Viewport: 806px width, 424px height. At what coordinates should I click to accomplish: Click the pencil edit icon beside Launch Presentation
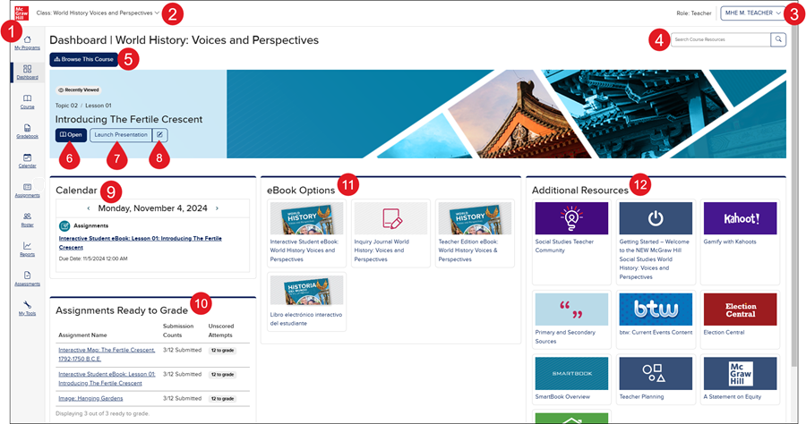159,135
